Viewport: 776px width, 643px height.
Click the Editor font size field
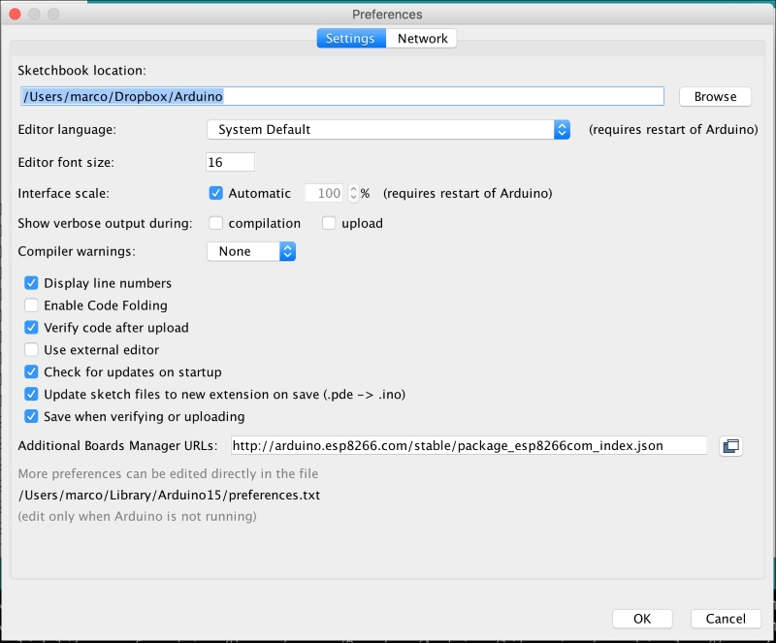(x=230, y=162)
